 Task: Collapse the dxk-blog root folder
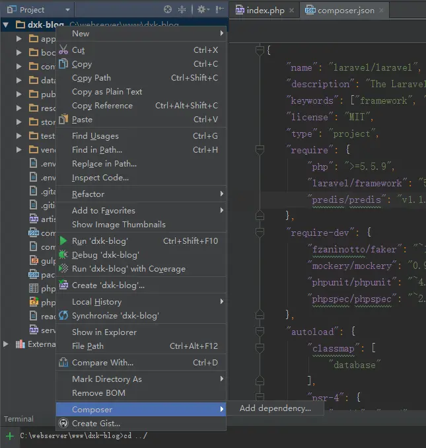point(6,25)
